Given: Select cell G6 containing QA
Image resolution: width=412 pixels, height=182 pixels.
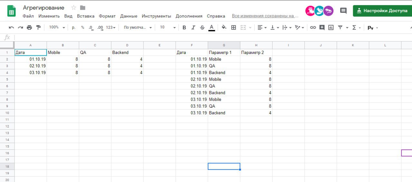Looking at the screenshot, I should coord(224,86).
